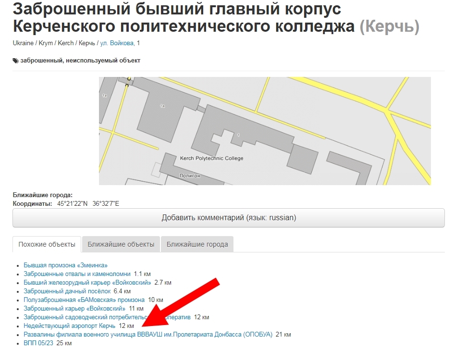Image resolution: width=466 pixels, height=351 pixels.
Task: Switch to the Похожие объекты tab
Action: click(x=47, y=244)
